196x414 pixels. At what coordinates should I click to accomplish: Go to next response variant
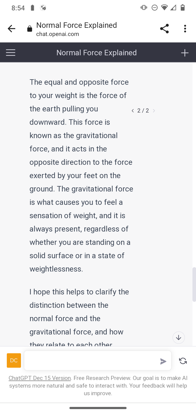pyautogui.click(x=154, y=111)
